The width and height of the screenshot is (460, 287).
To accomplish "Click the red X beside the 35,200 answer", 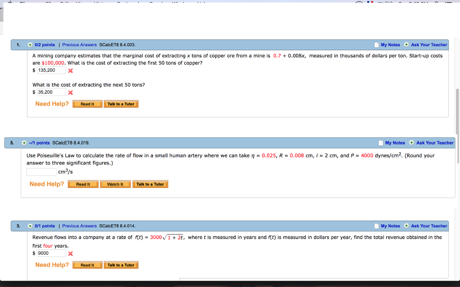I will coord(70,92).
